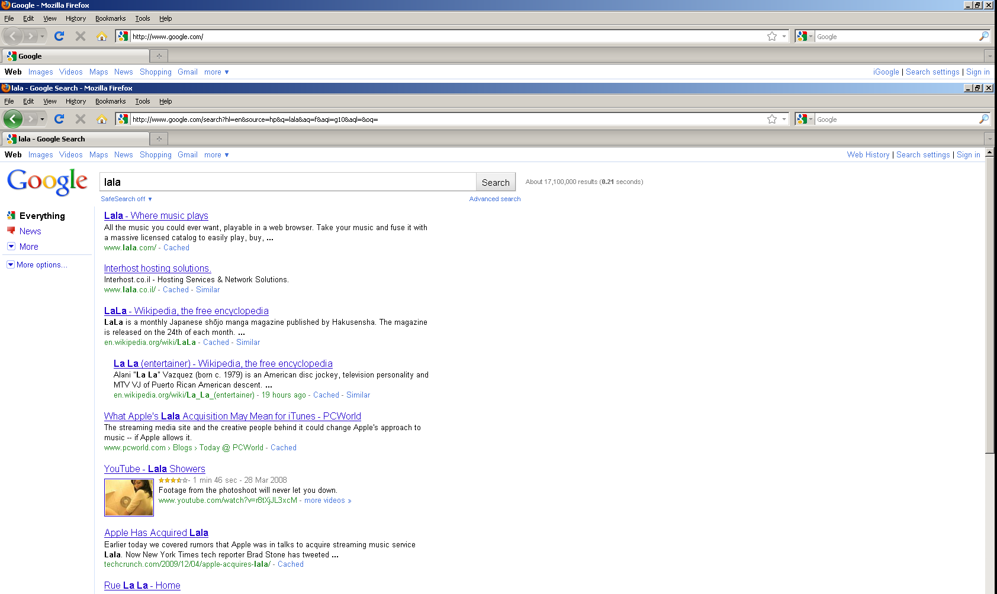Image resolution: width=997 pixels, height=594 pixels.
Task: Open SafeSearch off dropdown
Action: point(126,199)
